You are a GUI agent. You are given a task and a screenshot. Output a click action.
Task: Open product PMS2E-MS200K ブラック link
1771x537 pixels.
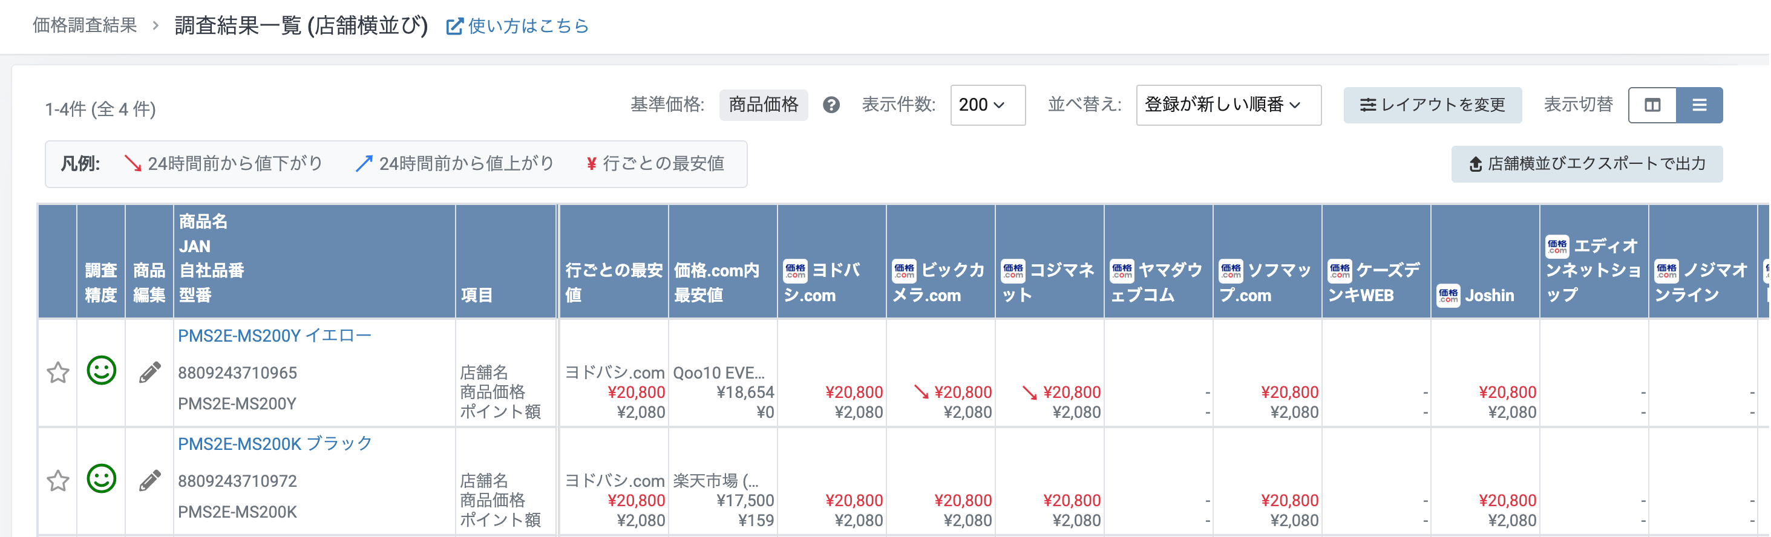[x=275, y=444]
